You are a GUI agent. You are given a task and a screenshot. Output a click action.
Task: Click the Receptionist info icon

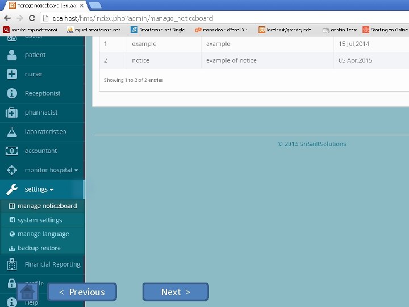click(x=12, y=93)
